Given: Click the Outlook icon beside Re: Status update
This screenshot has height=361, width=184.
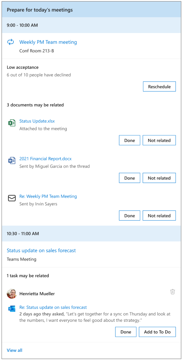Looking at the screenshot, I should [x=12, y=309].
